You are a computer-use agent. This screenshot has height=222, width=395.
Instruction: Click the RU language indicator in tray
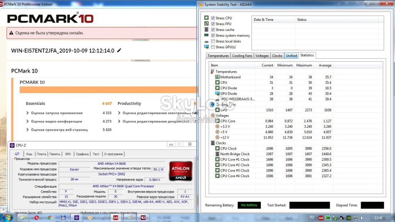312,217
